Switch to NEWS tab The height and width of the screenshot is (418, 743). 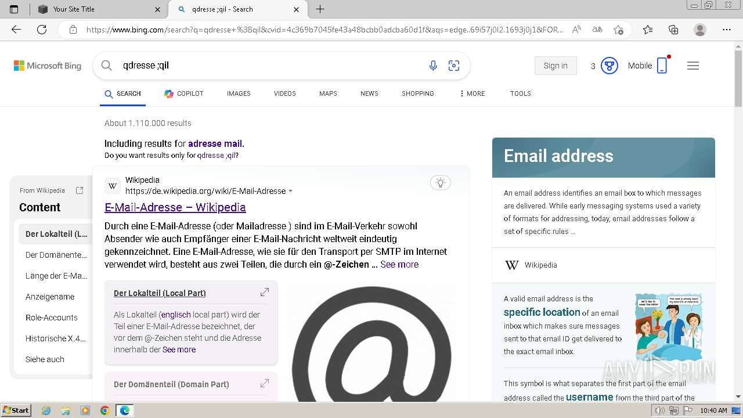tap(369, 93)
